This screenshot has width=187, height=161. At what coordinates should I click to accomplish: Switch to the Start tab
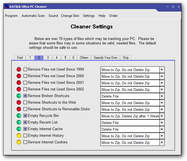[20, 58]
